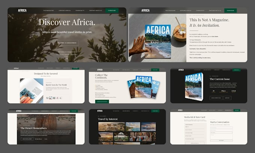Screen dimensions: 255x153
Task: Click the open magazine spread photo in Designed To Be Savored
Action: click(x=31, y=91)
